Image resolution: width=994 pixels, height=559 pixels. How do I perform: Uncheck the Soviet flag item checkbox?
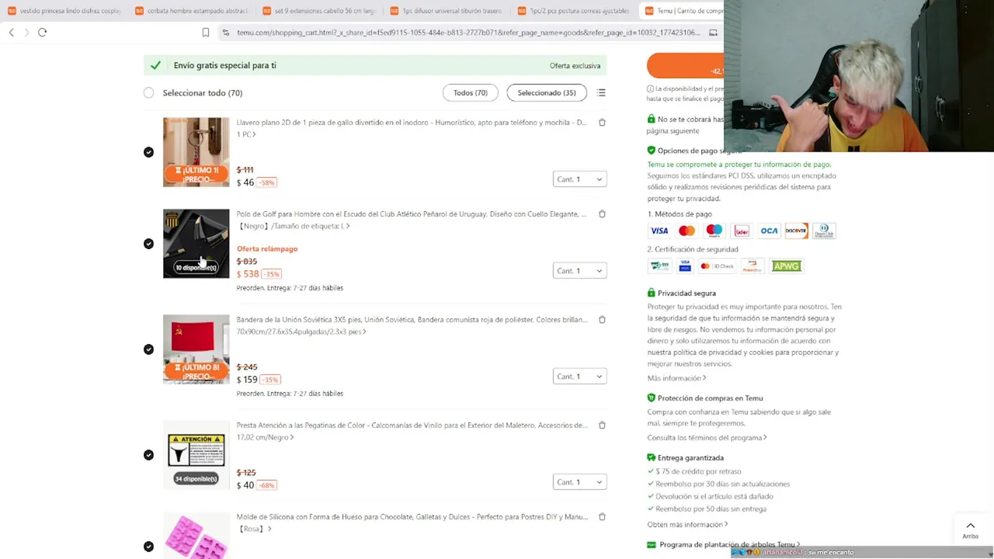[x=148, y=349]
